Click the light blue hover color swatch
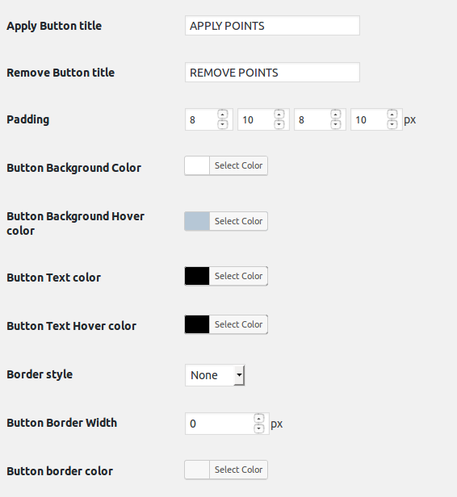The image size is (457, 497). coord(197,221)
